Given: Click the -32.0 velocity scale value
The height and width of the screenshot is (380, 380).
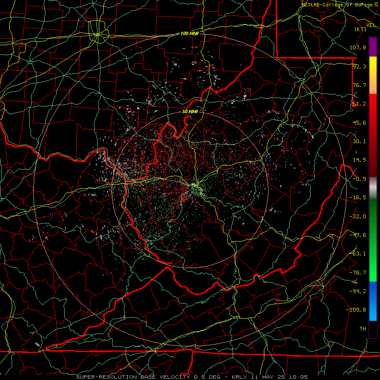Looking at the screenshot, I should click(358, 217).
